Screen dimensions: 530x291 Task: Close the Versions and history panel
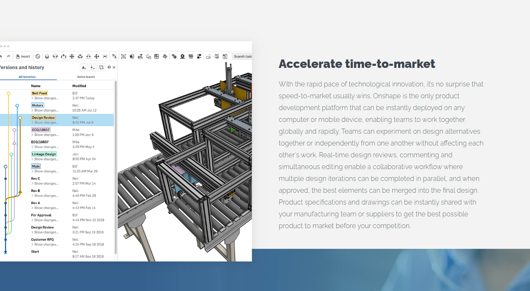(x=115, y=67)
